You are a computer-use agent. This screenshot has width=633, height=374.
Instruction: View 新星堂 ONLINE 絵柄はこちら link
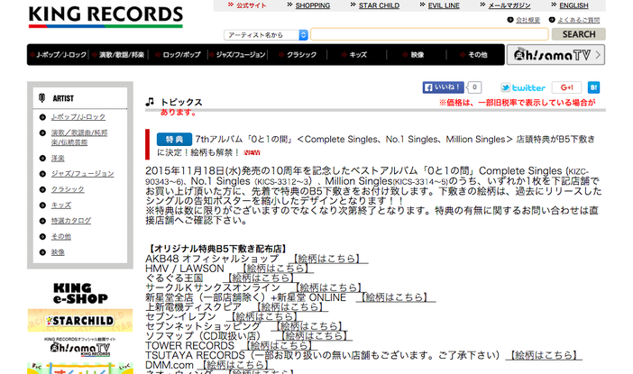click(x=394, y=297)
